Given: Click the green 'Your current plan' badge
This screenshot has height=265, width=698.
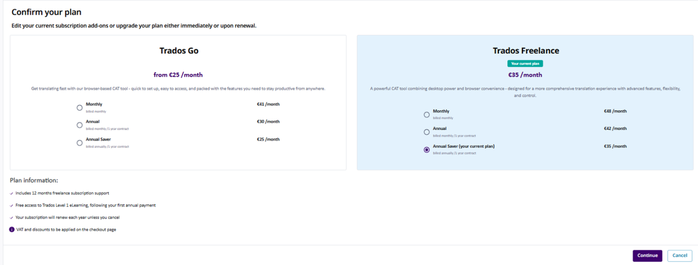Looking at the screenshot, I should coord(525,64).
